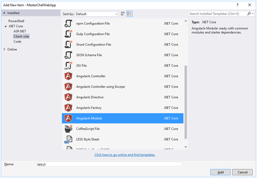Click the Grunt Configuration File icon

click(68, 44)
